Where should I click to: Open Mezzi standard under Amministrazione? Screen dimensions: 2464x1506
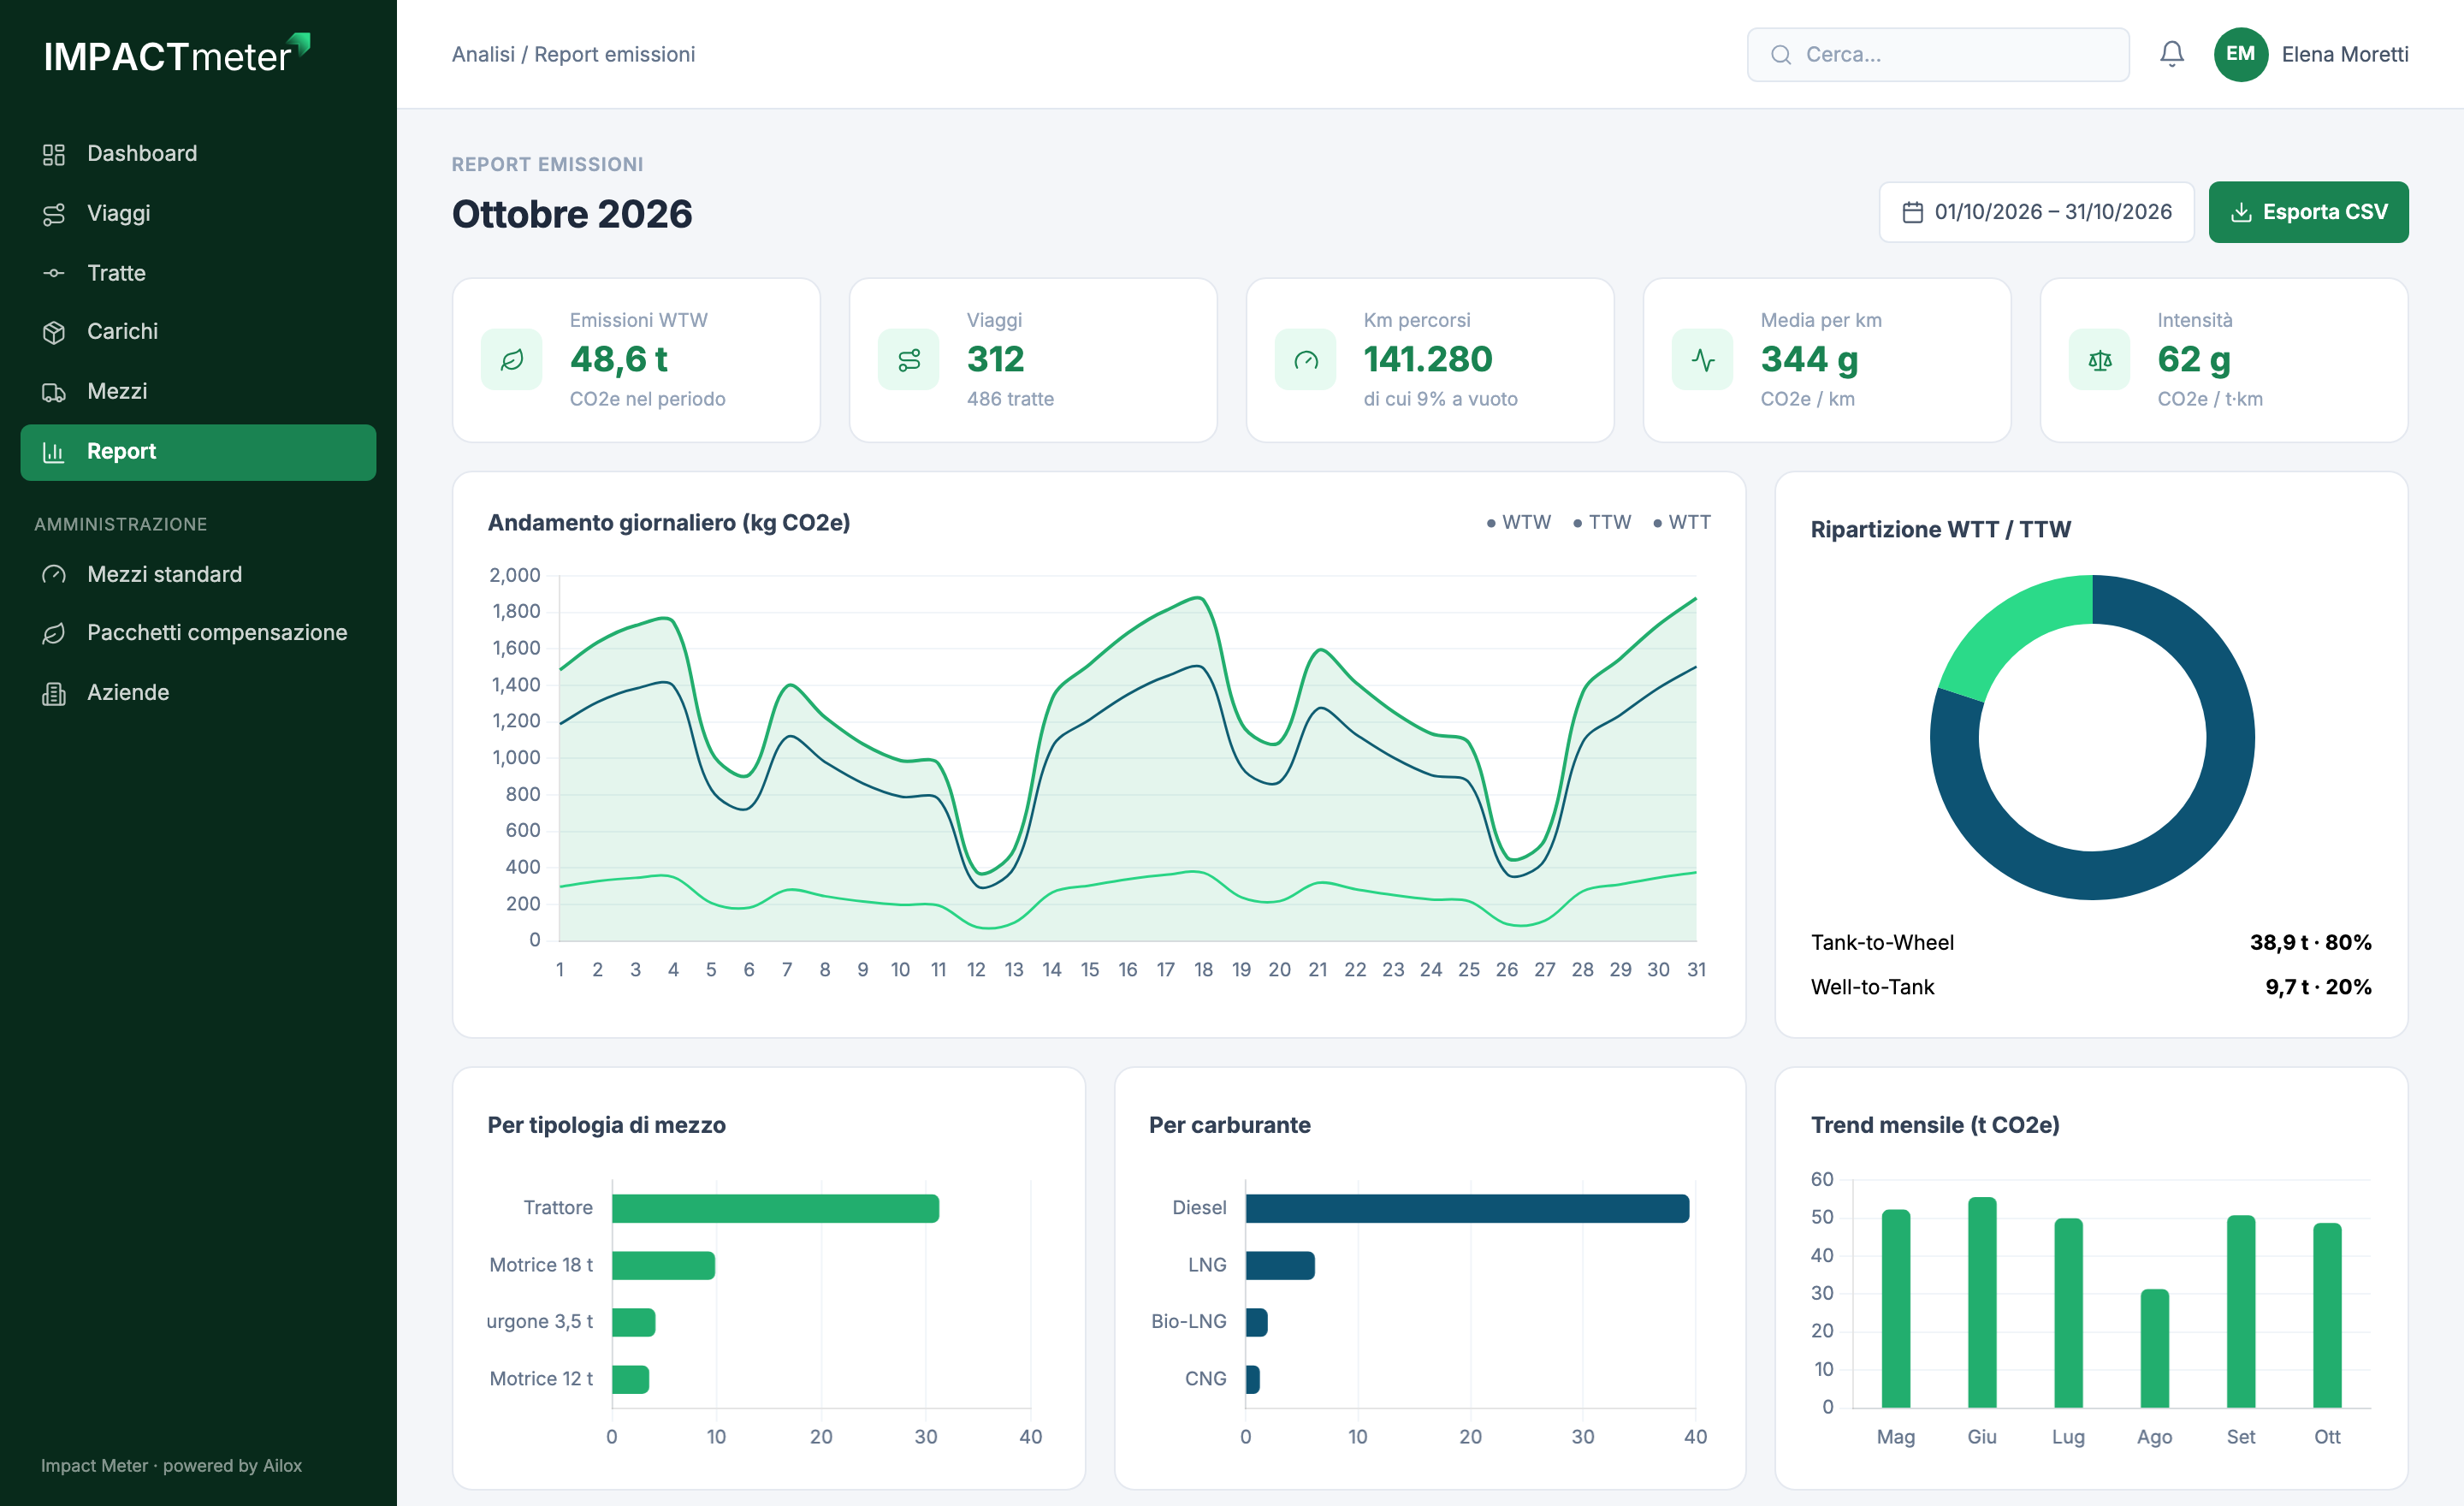pos(198,574)
